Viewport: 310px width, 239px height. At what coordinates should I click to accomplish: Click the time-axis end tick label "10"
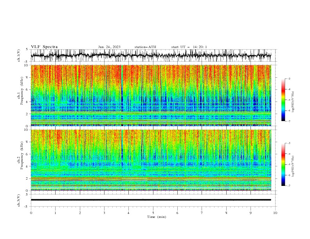click(x=275, y=213)
